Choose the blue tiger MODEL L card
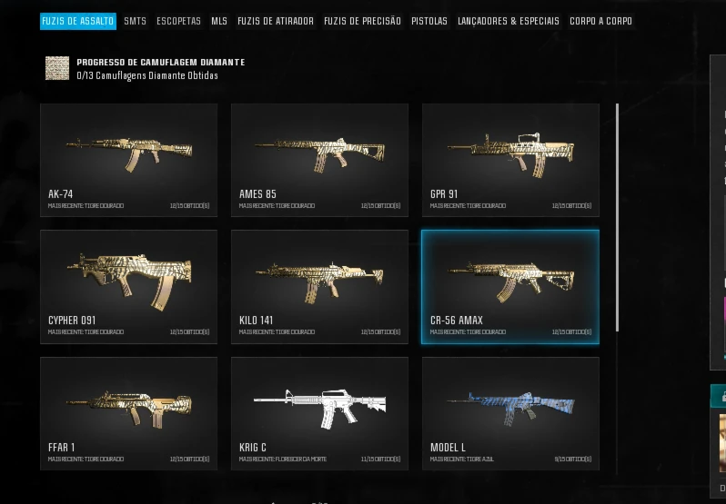Viewport: 726px width, 504px height. pyautogui.click(x=510, y=413)
